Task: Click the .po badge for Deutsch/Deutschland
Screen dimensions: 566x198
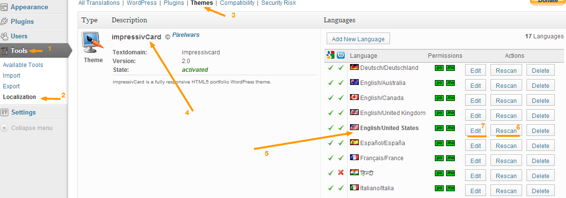Action: (x=439, y=68)
